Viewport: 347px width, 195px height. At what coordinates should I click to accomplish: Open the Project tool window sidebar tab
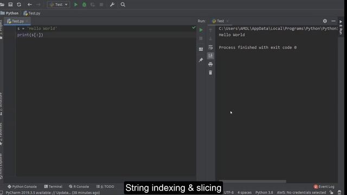pos(1,29)
